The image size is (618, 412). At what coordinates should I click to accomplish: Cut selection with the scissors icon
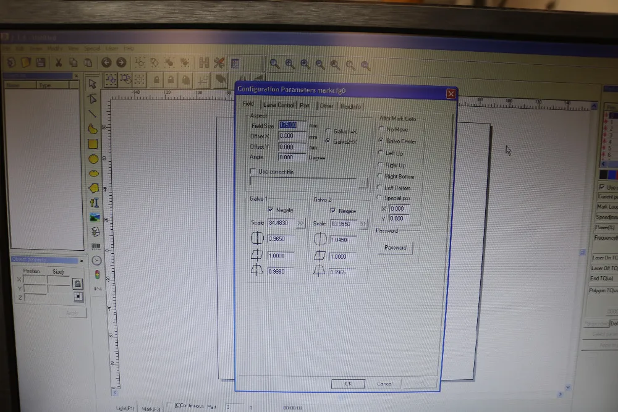click(x=58, y=62)
